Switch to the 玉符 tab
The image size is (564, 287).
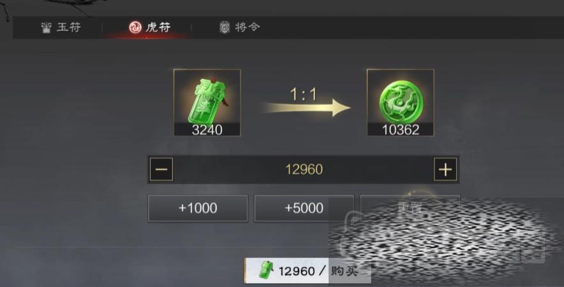(x=61, y=27)
